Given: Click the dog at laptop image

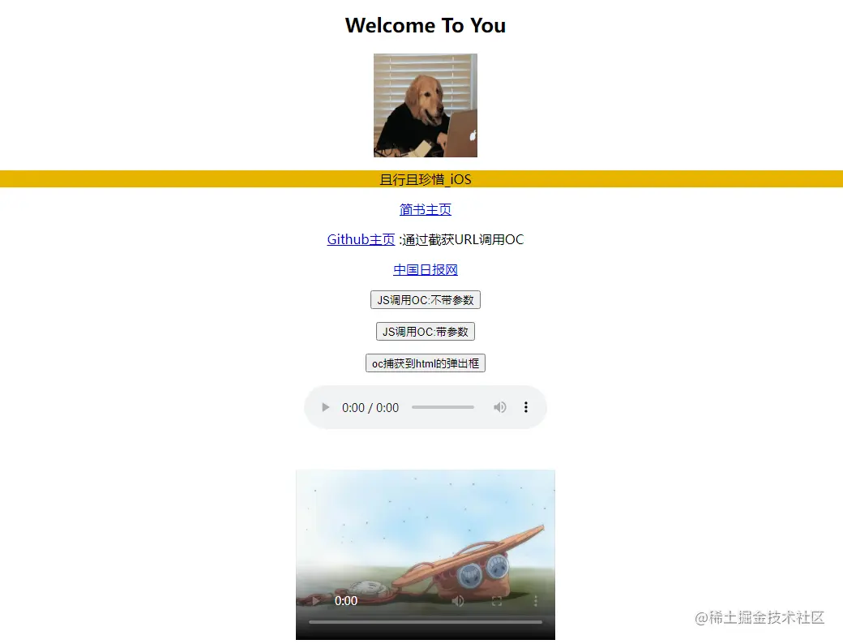Looking at the screenshot, I should [x=426, y=105].
